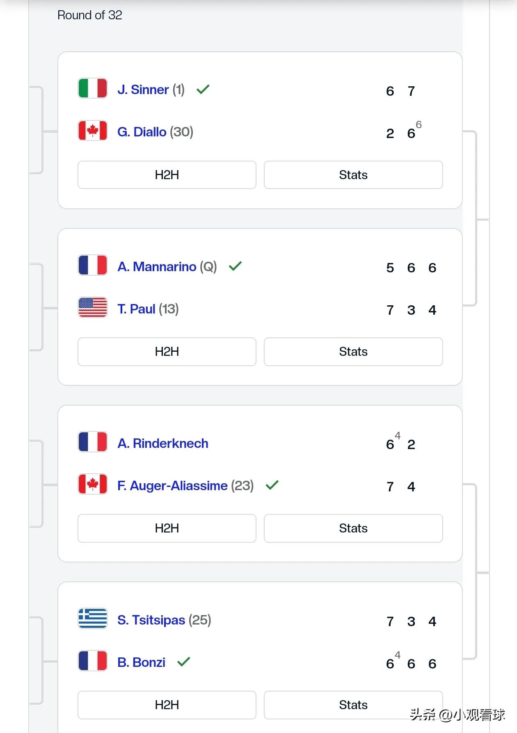Click France flag beside A. Mannarino
Viewport: 517px width, 733px height.
[93, 265]
